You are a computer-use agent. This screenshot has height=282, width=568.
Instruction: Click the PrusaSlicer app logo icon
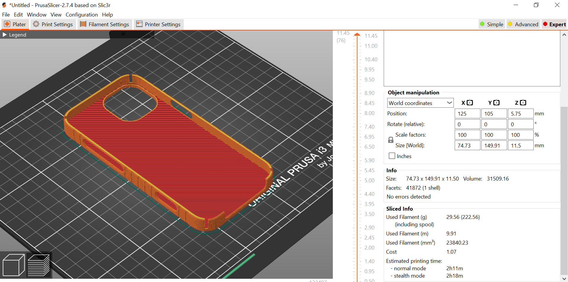(4, 5)
